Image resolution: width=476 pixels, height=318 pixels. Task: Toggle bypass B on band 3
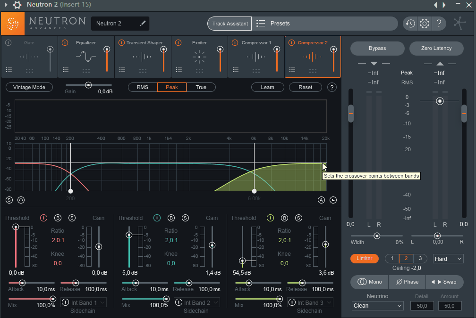coord(284,218)
